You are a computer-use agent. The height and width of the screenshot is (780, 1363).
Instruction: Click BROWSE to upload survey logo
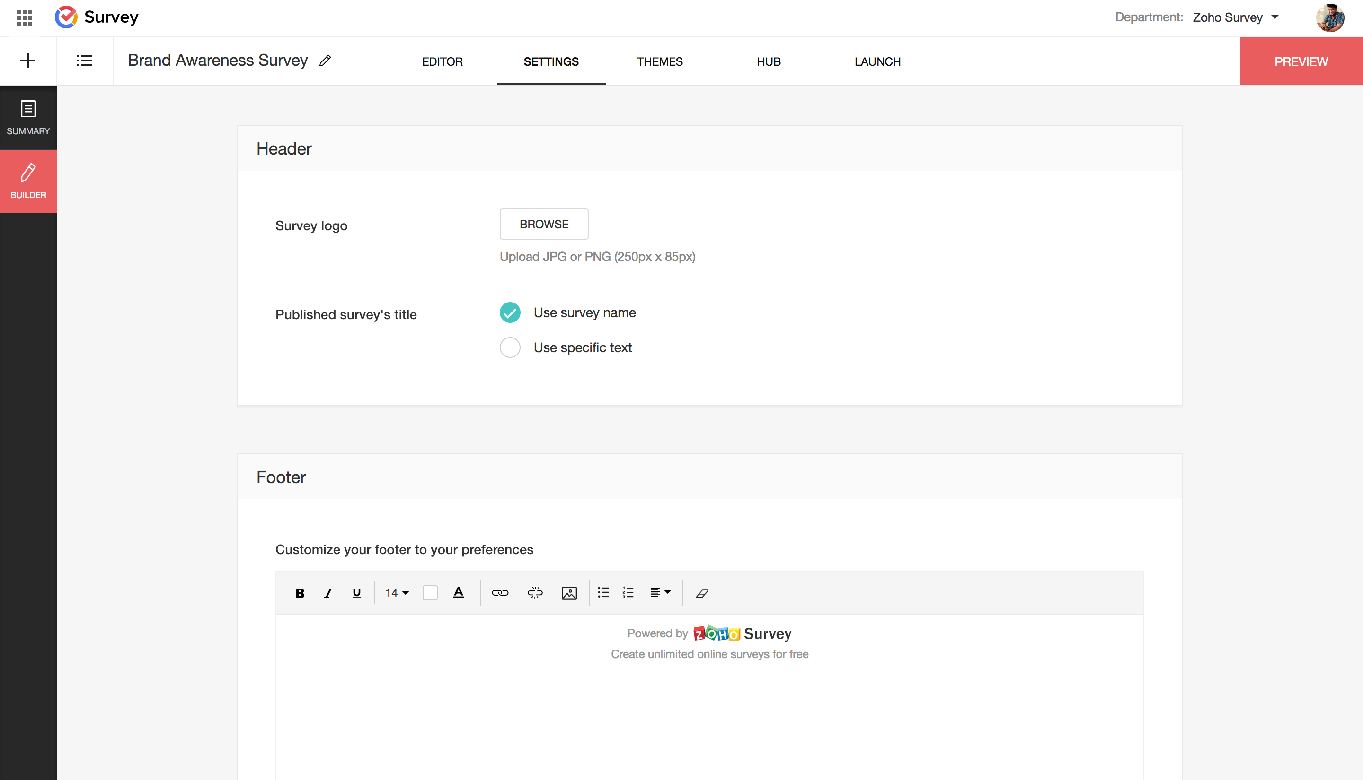pyautogui.click(x=544, y=225)
